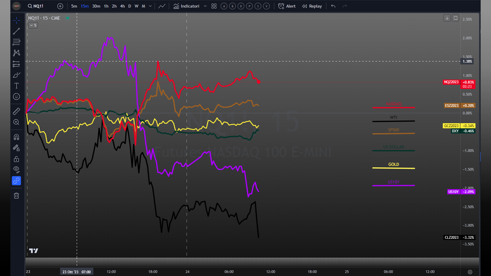Open the TradingView main menu avatar
This screenshot has width=491, height=276.
[x=16, y=6]
